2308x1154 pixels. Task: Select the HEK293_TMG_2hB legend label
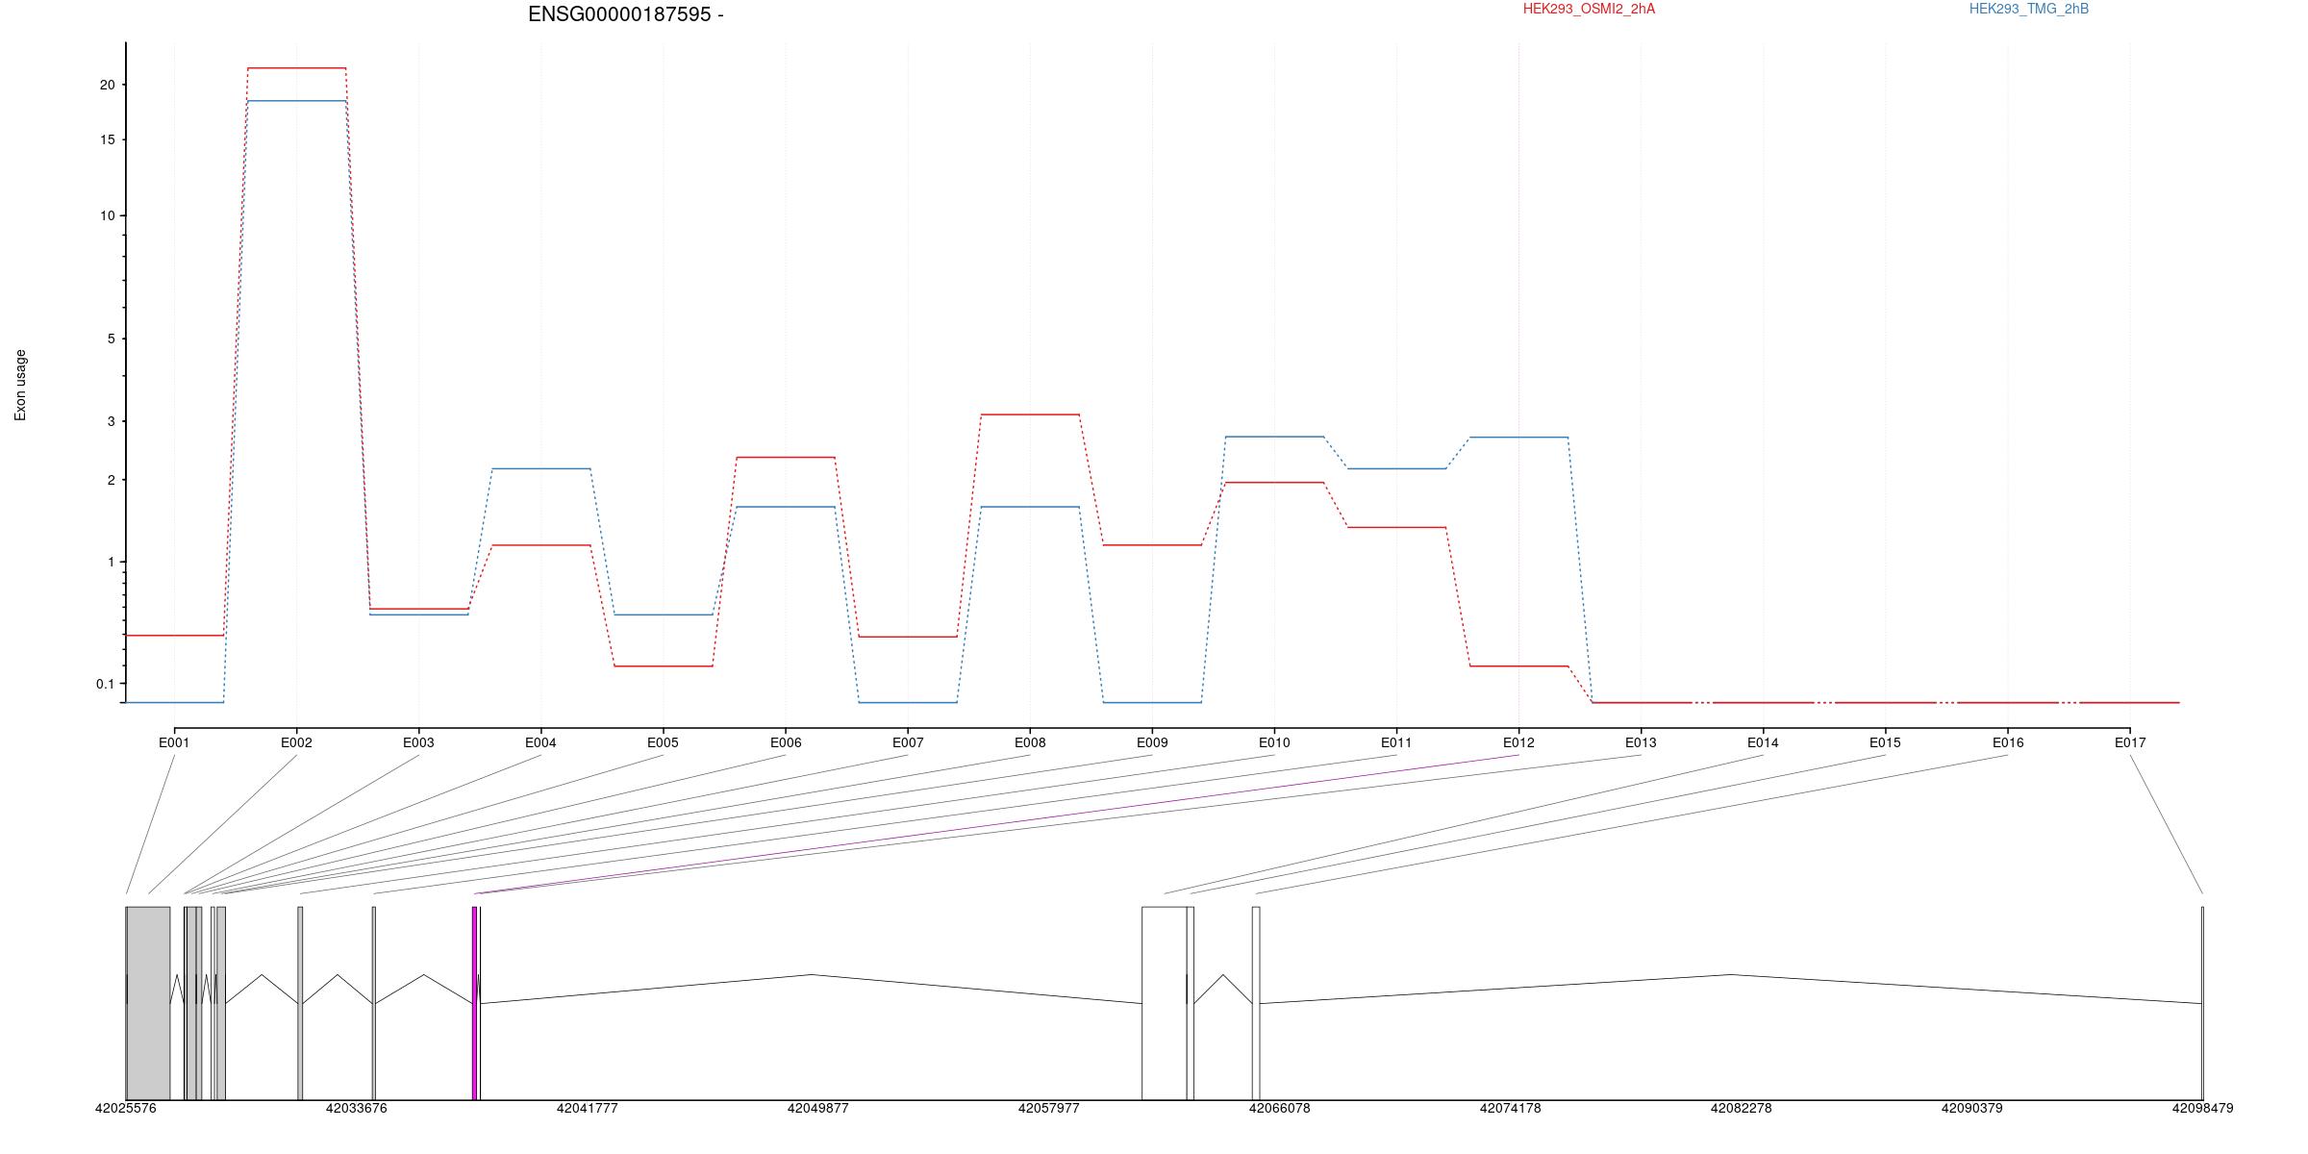coord(2029,9)
